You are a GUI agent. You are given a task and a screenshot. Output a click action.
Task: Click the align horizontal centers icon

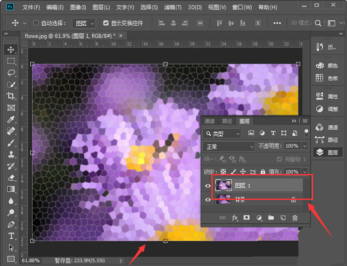[173, 23]
